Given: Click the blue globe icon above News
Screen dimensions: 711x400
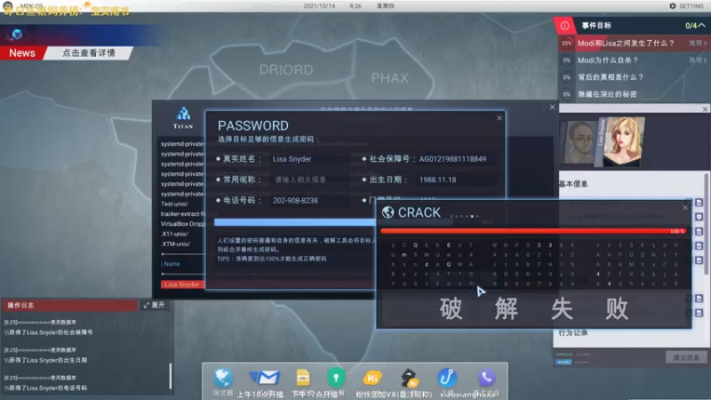Looking at the screenshot, I should (x=17, y=34).
